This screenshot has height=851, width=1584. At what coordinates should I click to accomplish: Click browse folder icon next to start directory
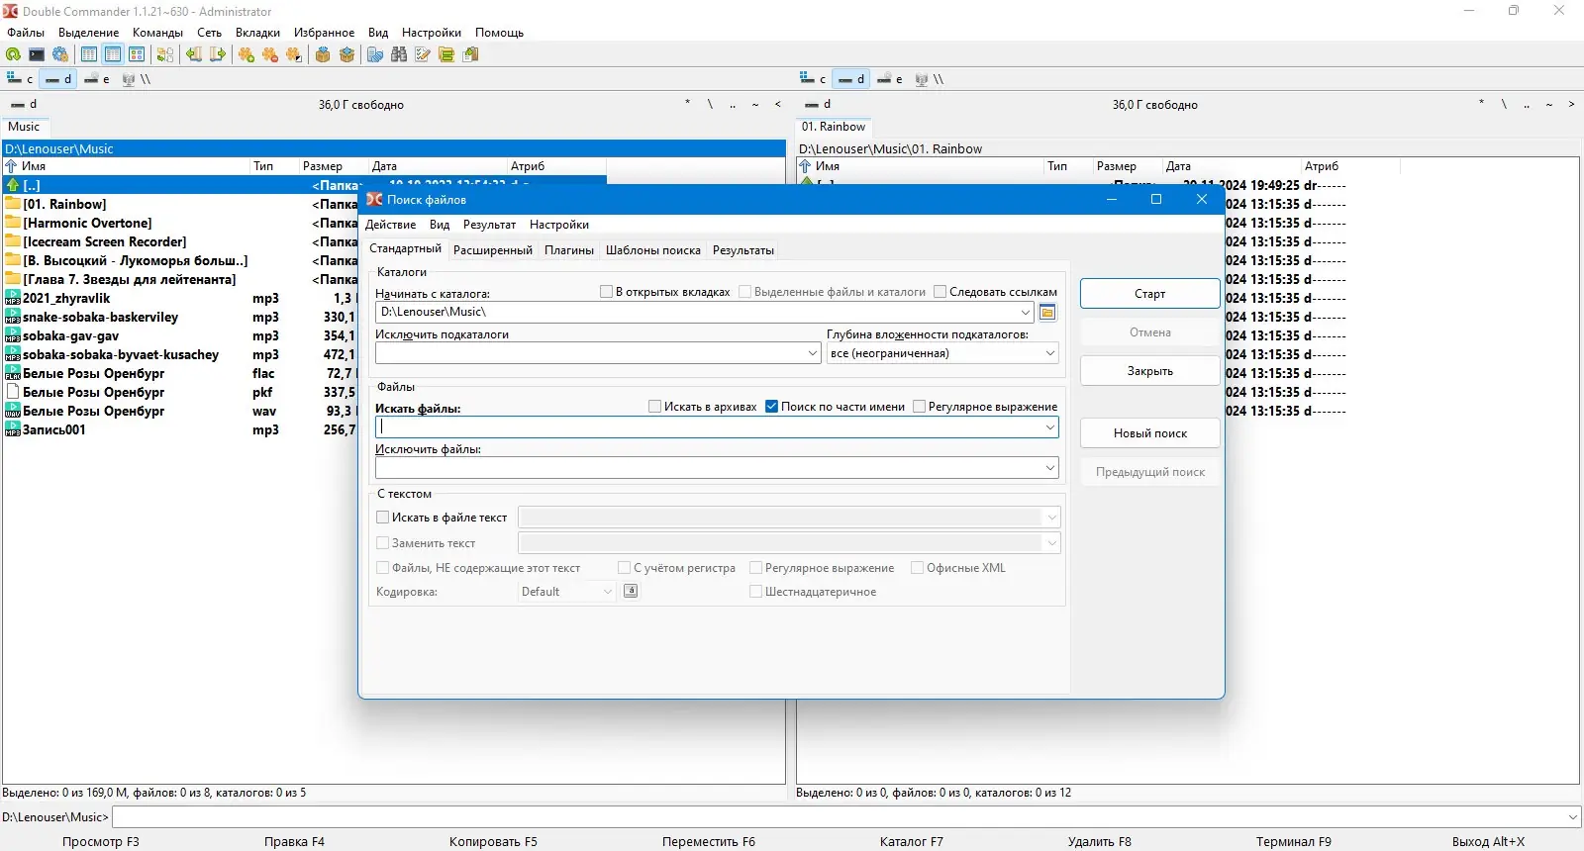(1047, 313)
